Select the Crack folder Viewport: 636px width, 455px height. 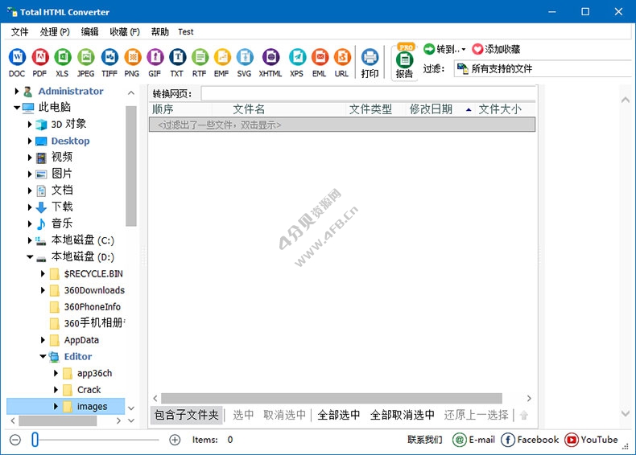(x=89, y=390)
